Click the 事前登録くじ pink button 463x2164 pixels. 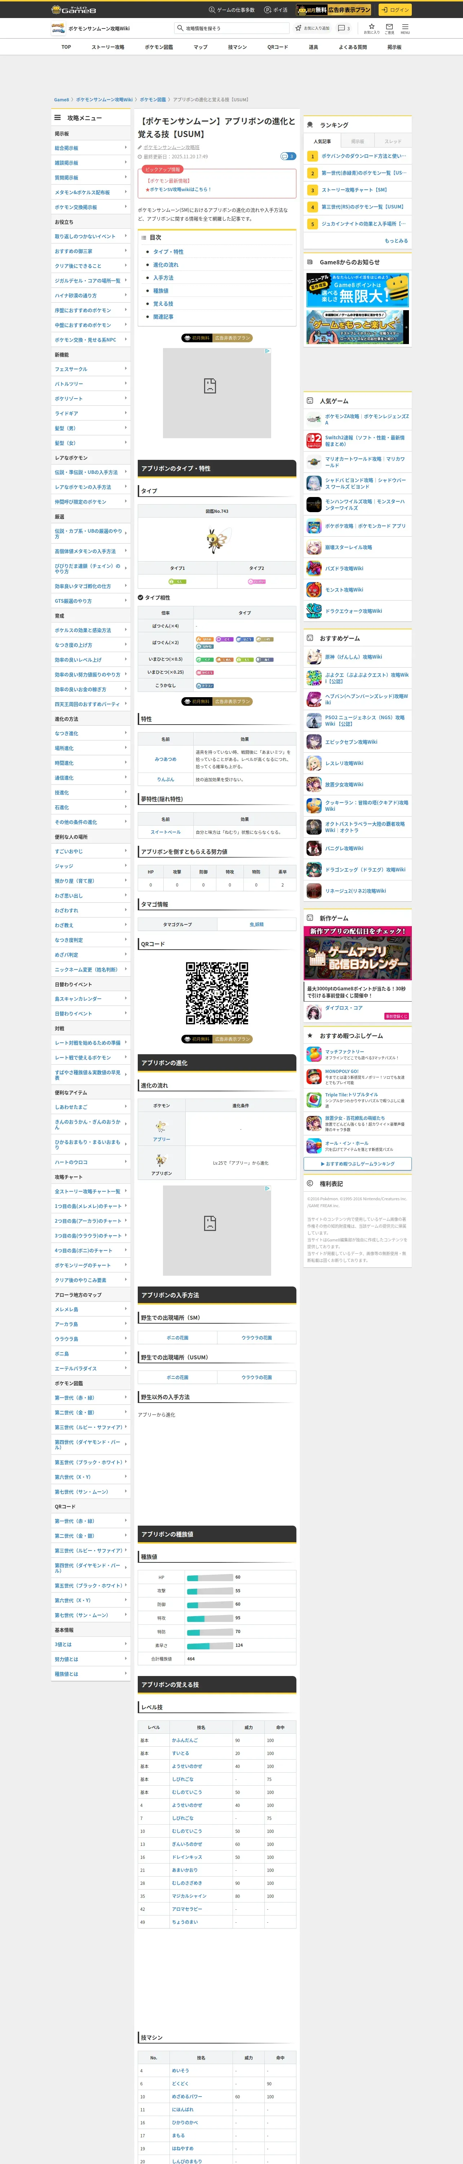click(x=396, y=1016)
